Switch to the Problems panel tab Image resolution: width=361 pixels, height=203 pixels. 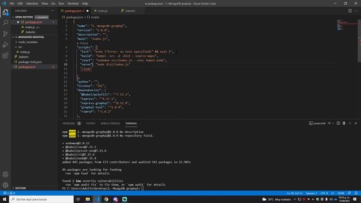pyautogui.click(x=72, y=123)
